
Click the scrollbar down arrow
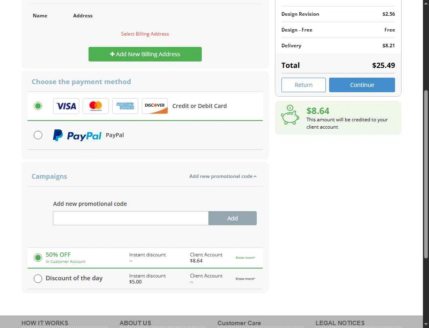[426, 325]
